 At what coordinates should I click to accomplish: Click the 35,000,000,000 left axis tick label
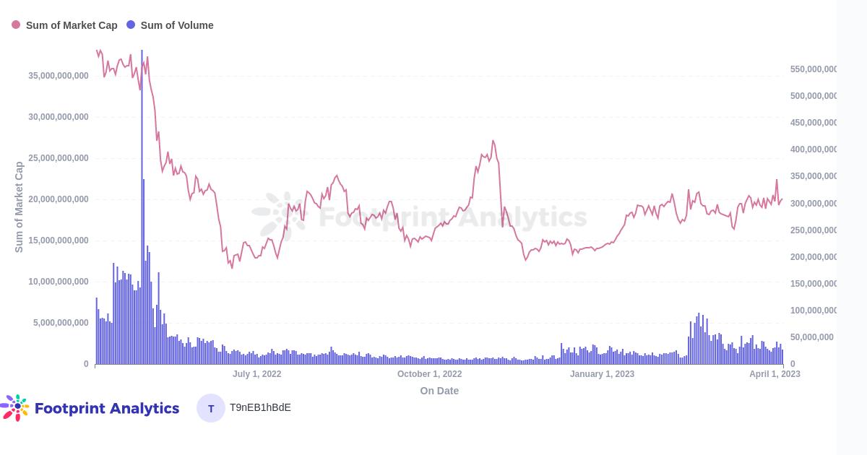pos(59,76)
